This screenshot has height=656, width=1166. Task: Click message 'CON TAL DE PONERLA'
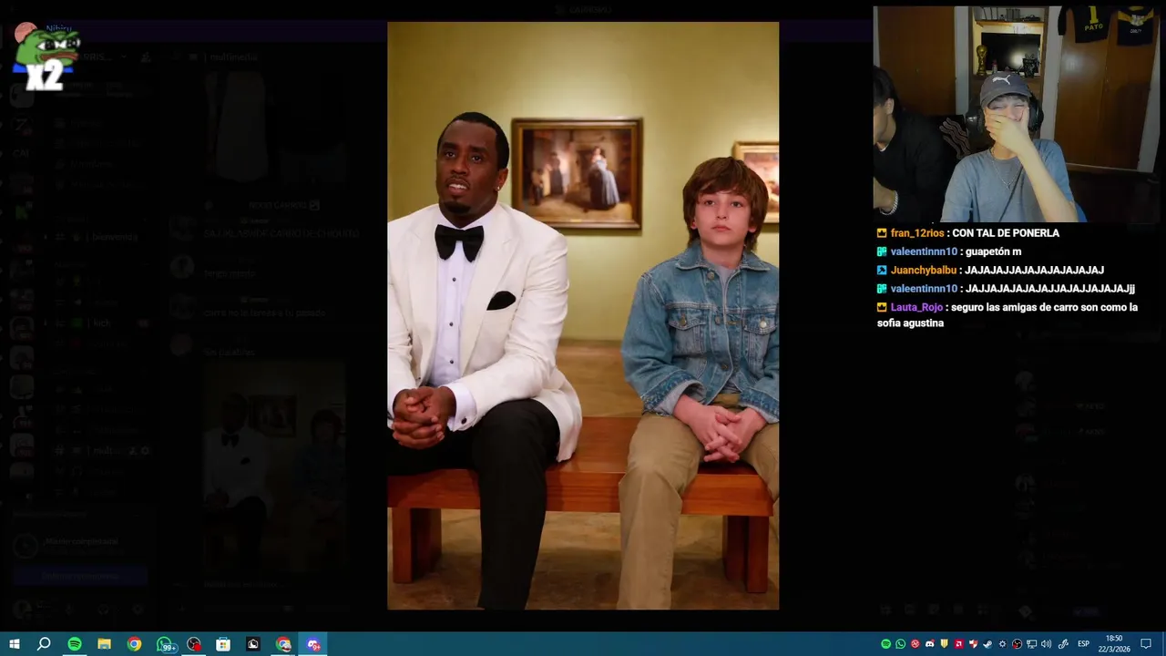[1006, 233]
